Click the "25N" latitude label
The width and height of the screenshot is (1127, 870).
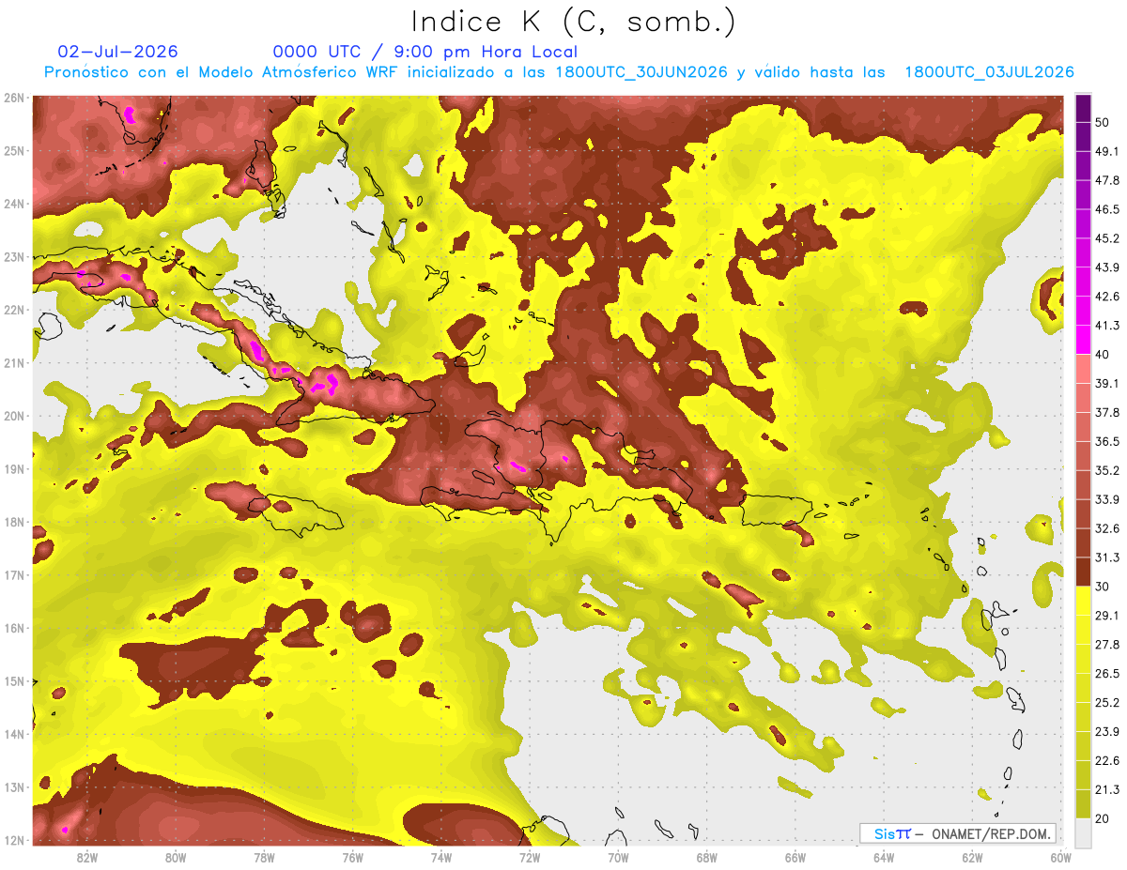(x=14, y=150)
